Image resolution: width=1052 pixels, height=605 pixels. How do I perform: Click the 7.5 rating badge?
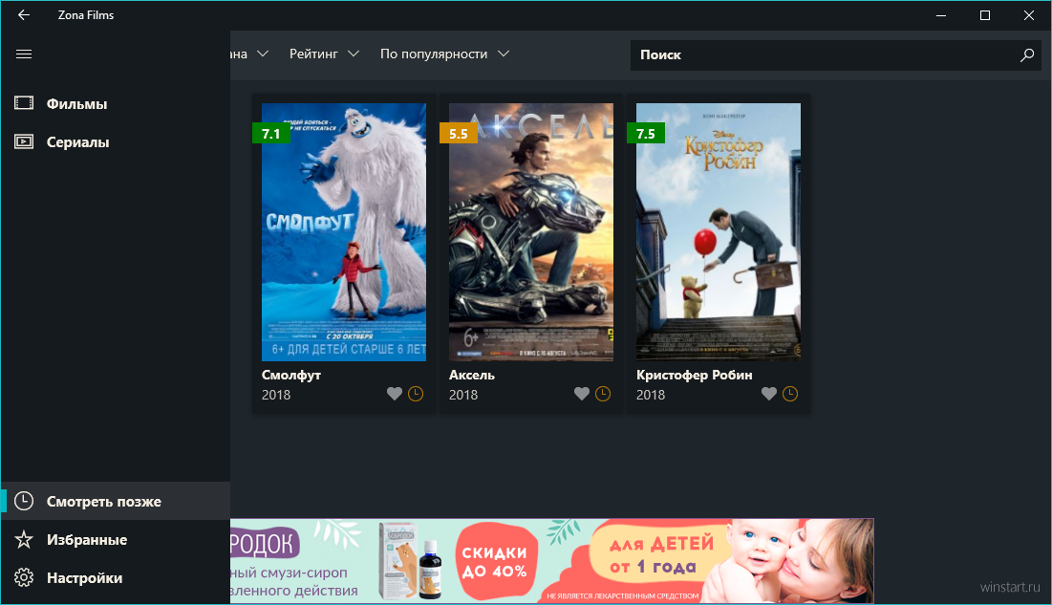[x=645, y=133]
